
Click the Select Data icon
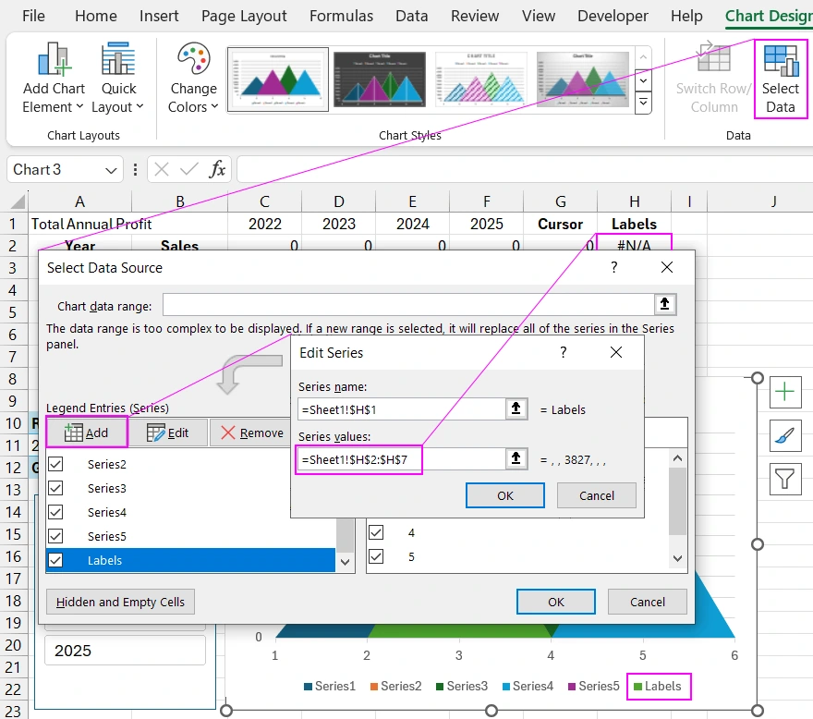coord(781,78)
